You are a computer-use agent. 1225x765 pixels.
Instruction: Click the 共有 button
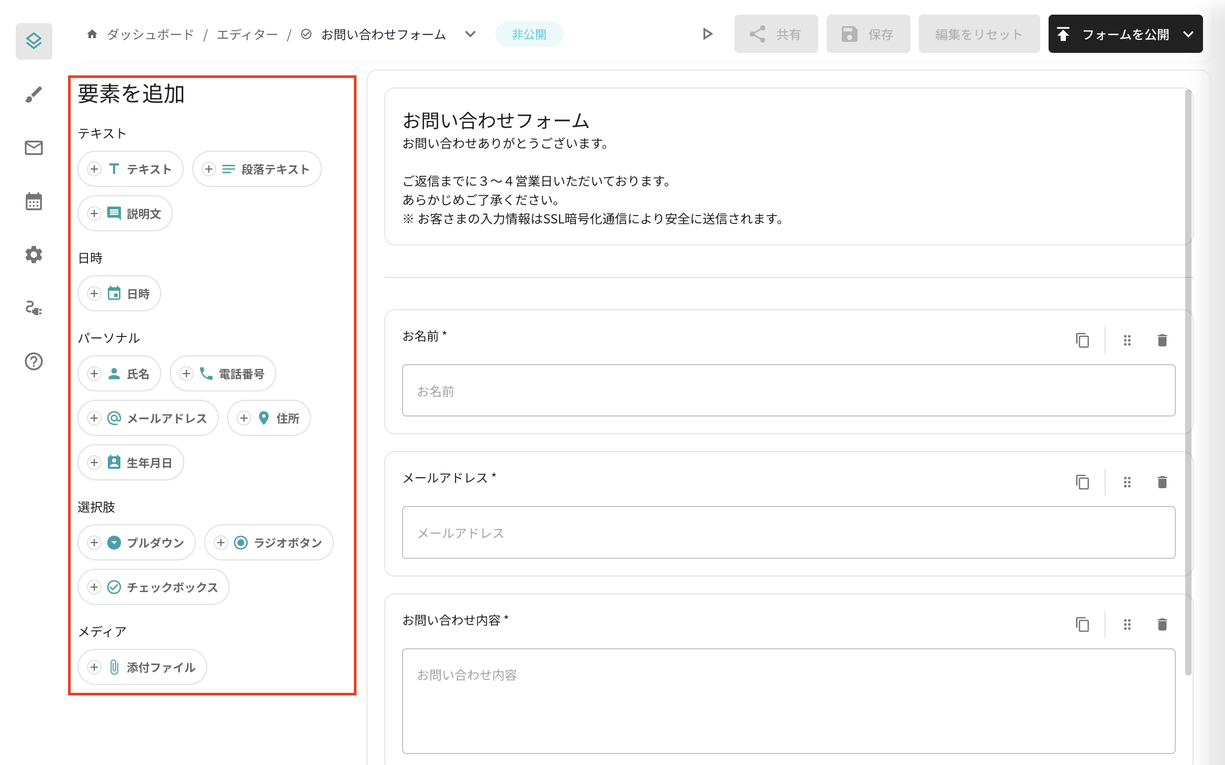pos(776,34)
